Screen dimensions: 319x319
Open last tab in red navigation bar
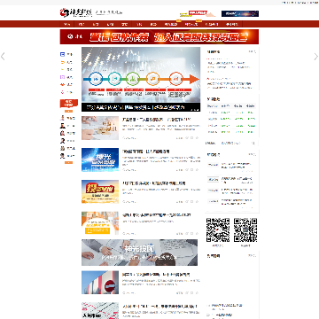231,24
